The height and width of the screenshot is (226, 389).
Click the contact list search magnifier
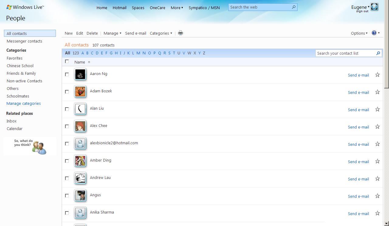378,53
